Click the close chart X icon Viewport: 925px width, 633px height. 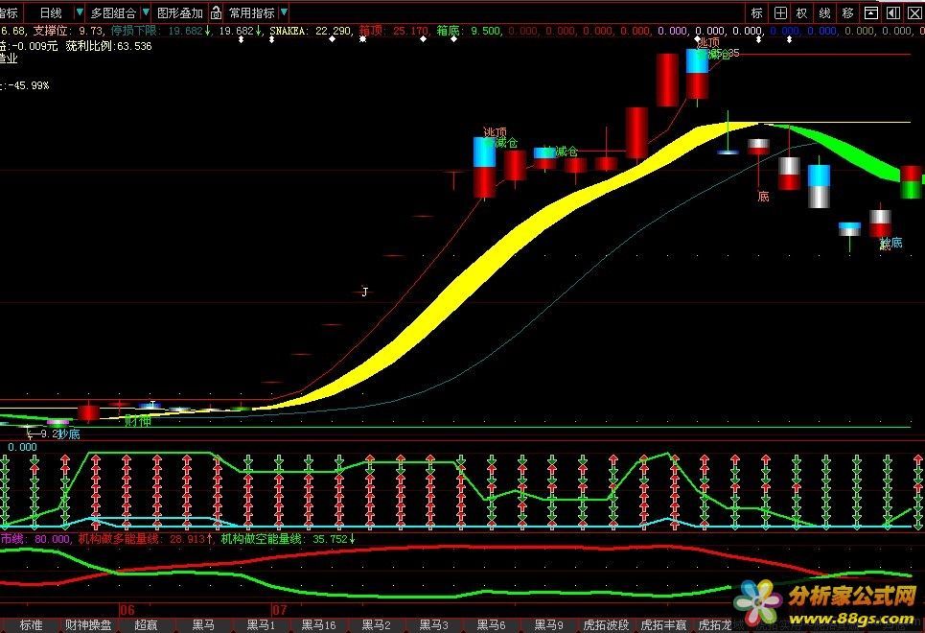click(x=914, y=12)
